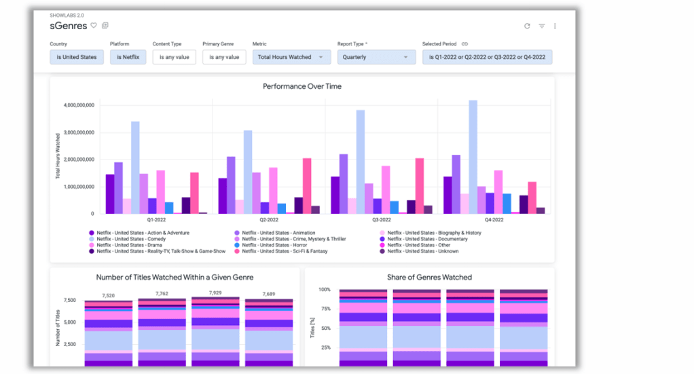
Task: Reload the dashboard using the refresh icon
Action: click(527, 26)
